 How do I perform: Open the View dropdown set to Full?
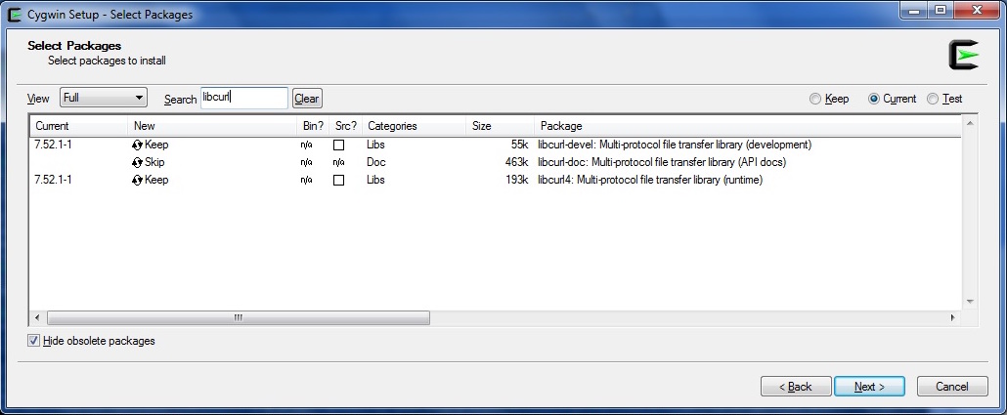click(104, 98)
